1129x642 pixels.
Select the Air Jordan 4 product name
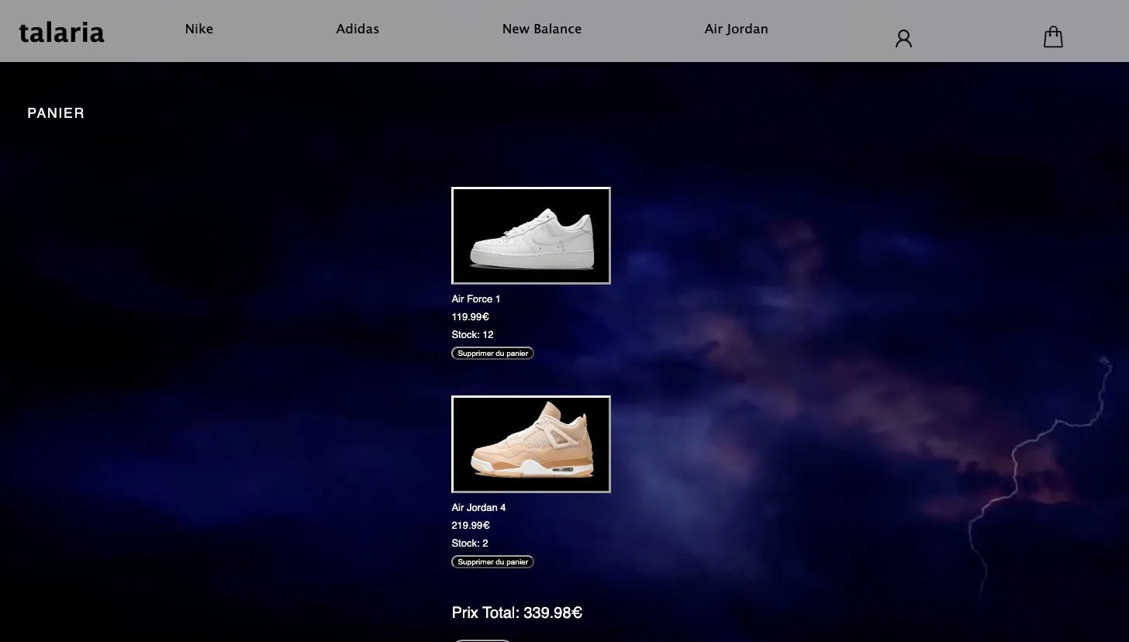478,508
